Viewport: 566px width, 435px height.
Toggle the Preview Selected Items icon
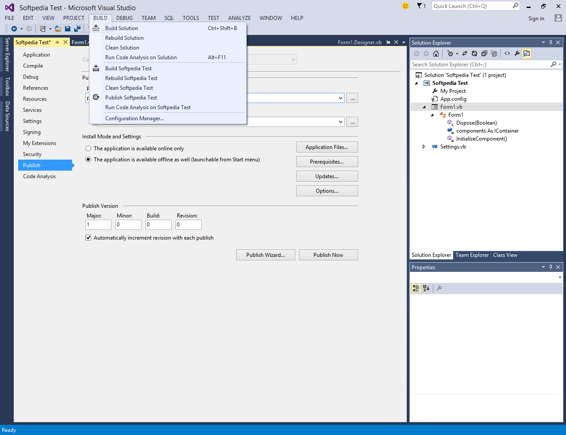[x=527, y=53]
